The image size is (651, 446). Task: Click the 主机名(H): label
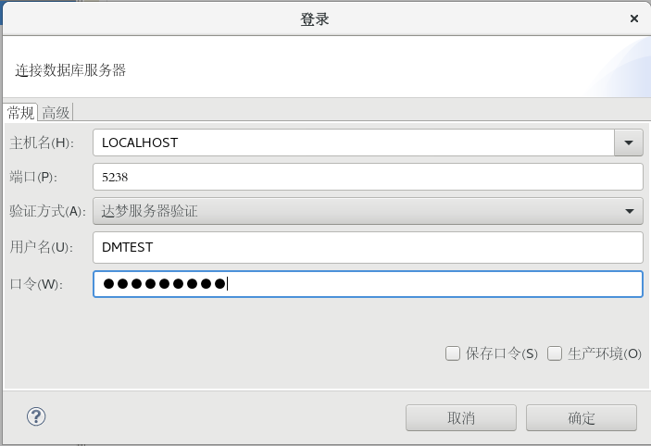[x=42, y=142]
